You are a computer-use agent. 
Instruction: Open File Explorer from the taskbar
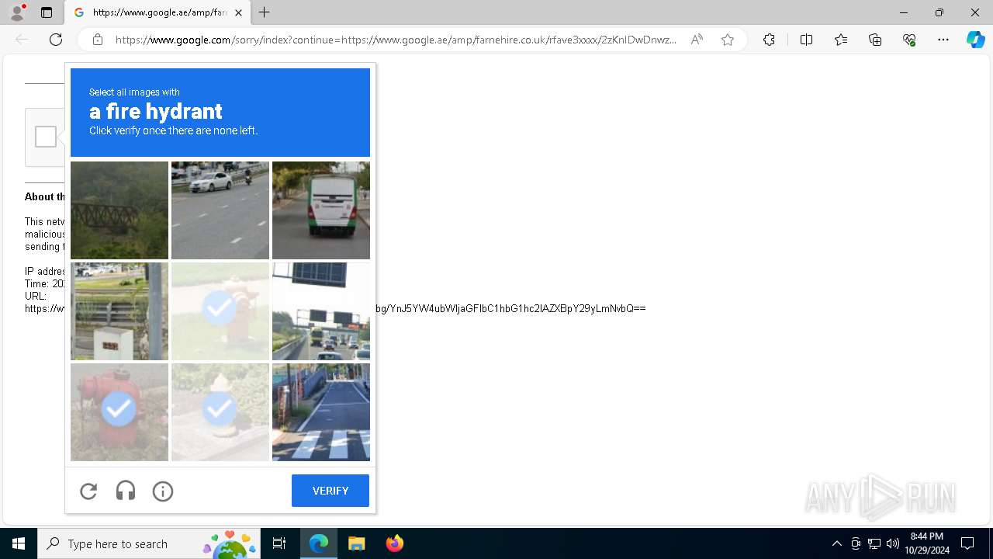tap(356, 543)
